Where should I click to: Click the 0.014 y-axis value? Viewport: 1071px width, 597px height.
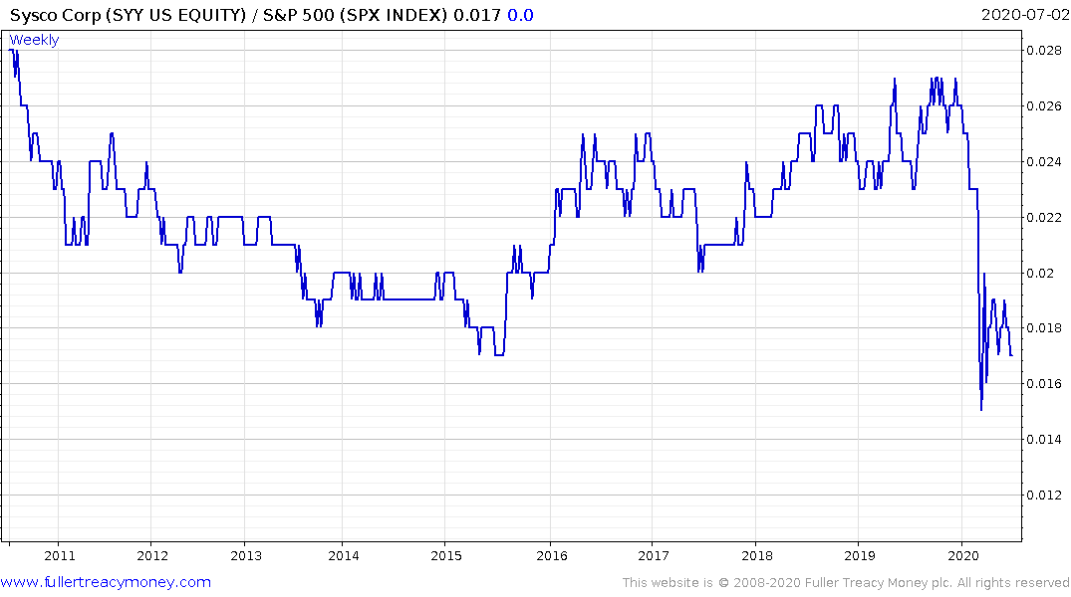click(1044, 440)
